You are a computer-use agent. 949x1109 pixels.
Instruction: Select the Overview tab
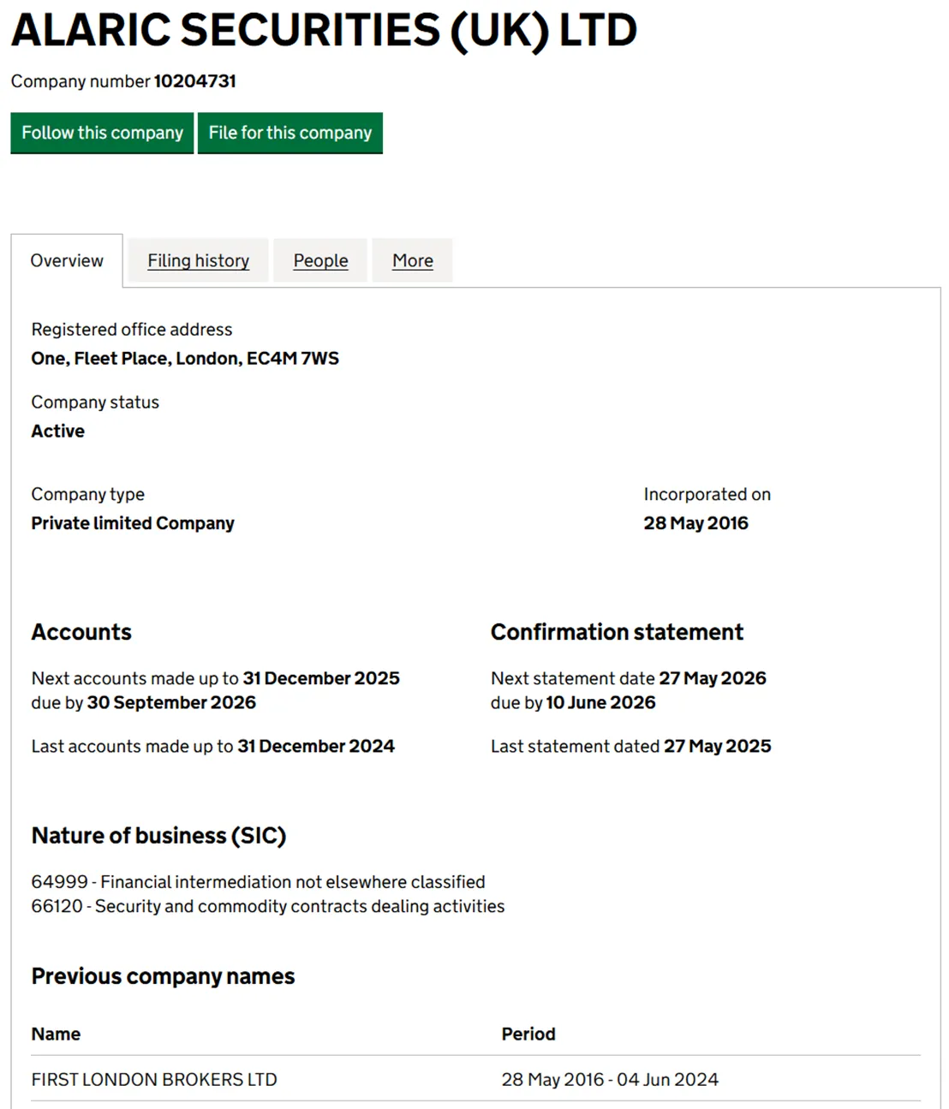(x=67, y=260)
